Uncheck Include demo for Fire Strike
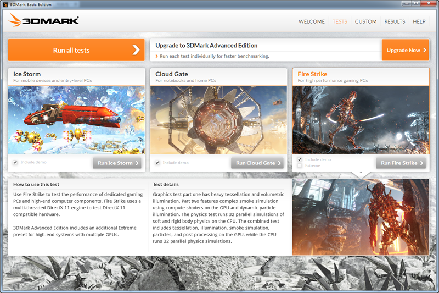This screenshot has width=439, height=293. coord(300,159)
